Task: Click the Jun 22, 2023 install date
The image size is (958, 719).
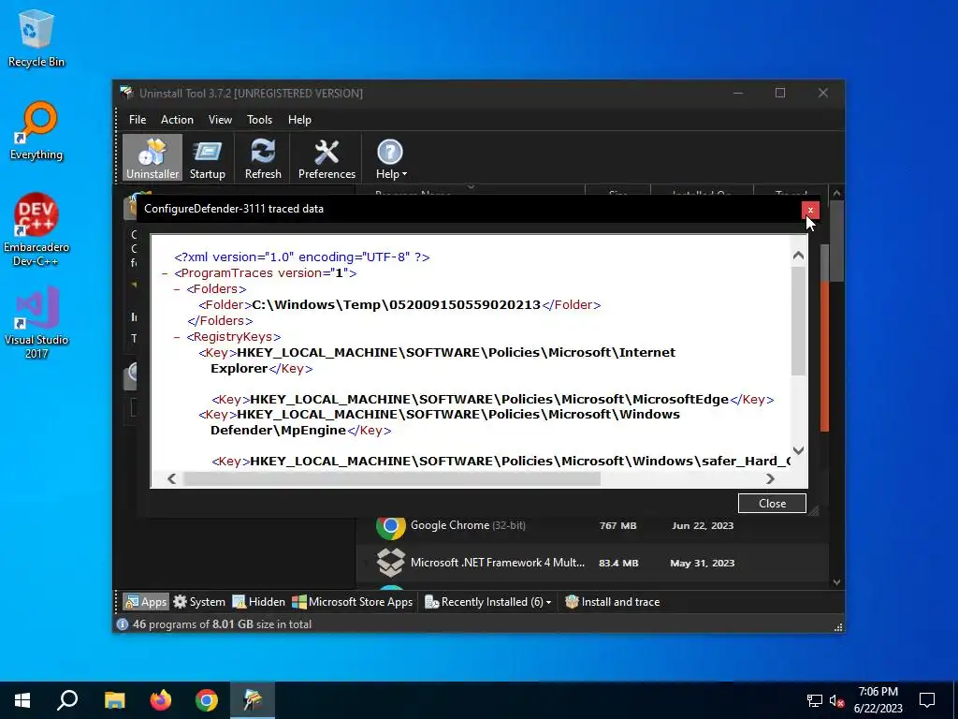Action: point(703,526)
